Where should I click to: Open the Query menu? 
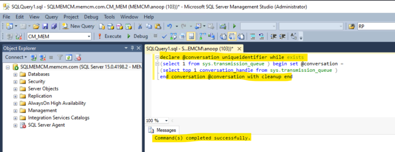(x=51, y=17)
